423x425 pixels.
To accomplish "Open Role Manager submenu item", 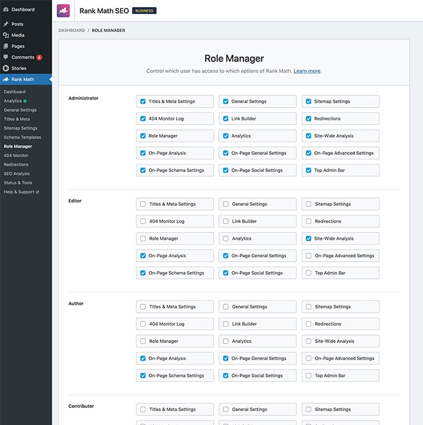I will coord(18,146).
